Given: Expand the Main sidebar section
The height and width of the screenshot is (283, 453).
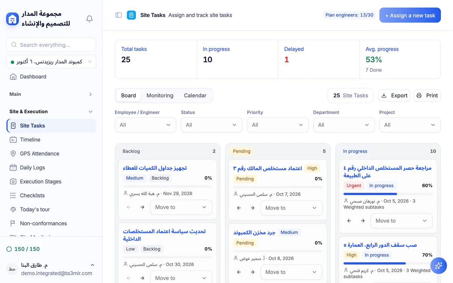Looking at the screenshot, I should click(51, 94).
